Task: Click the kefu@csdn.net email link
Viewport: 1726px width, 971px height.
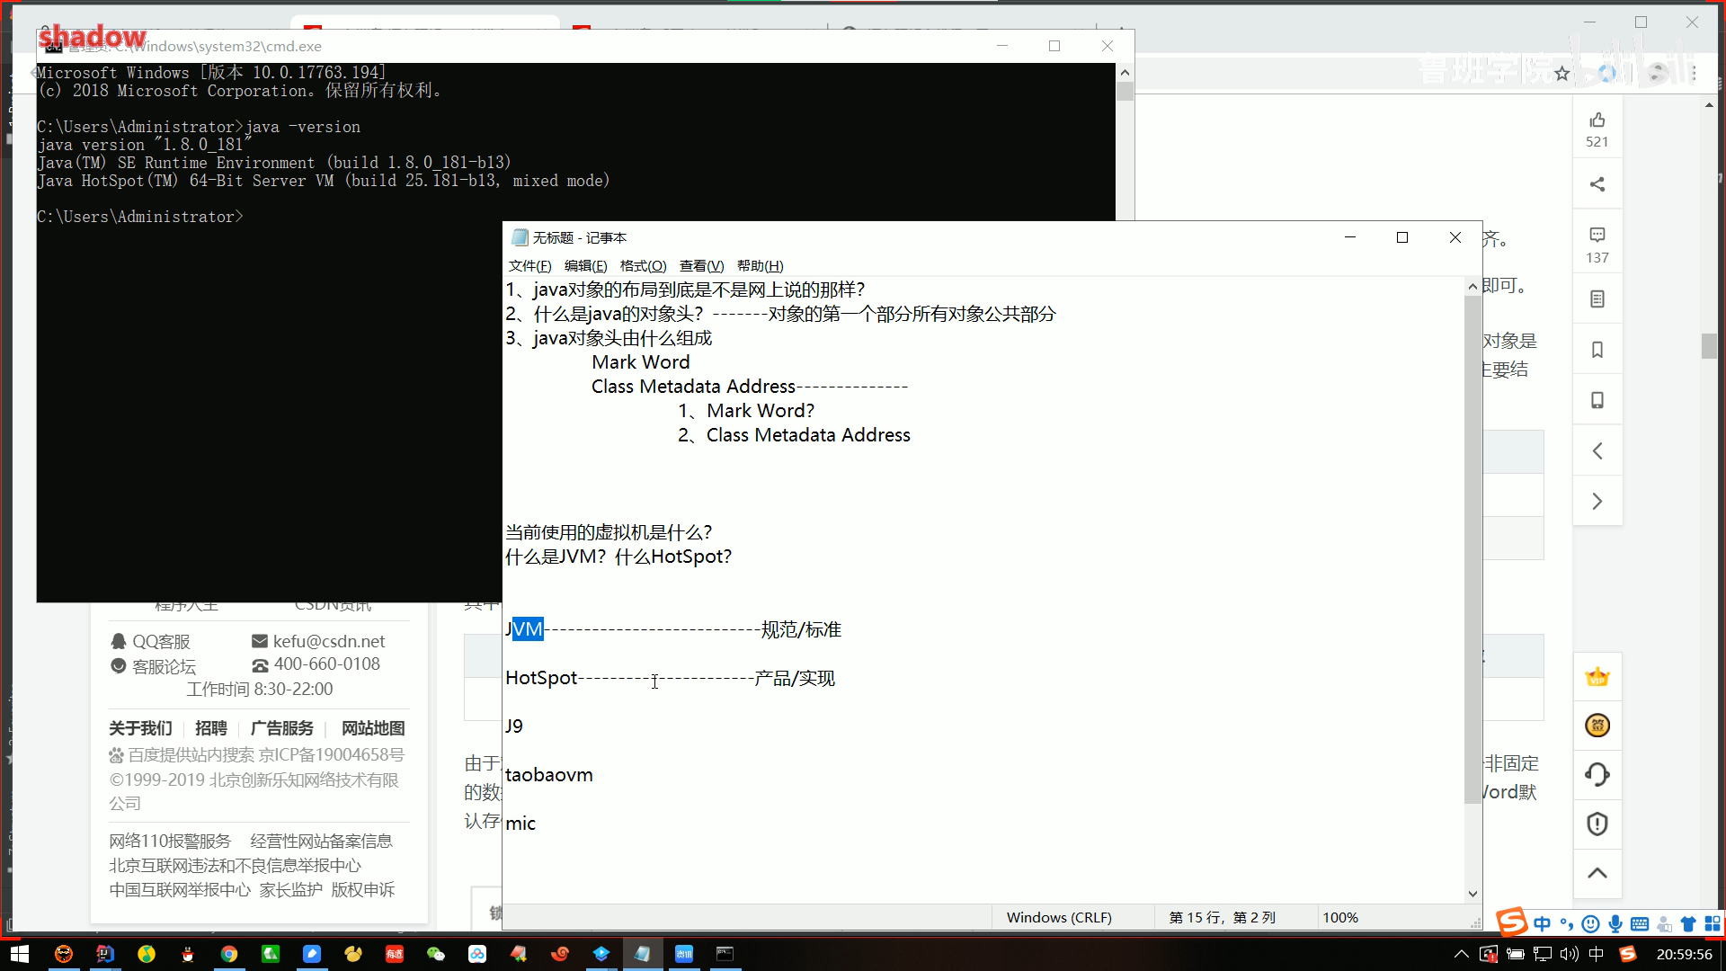Action: coord(328,641)
